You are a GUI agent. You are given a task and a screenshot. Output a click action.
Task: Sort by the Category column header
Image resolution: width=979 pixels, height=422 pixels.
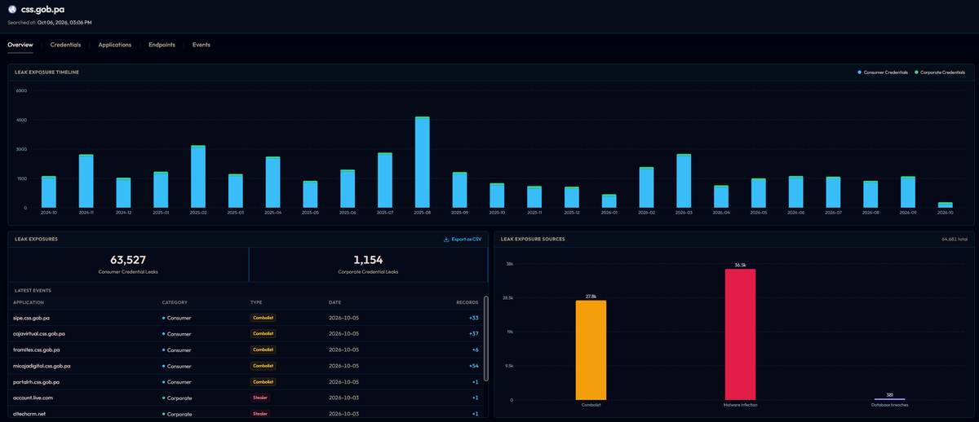[175, 302]
